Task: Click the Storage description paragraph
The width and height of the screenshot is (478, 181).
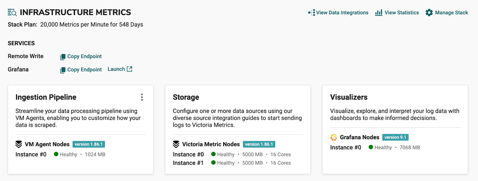Action: tap(238, 118)
